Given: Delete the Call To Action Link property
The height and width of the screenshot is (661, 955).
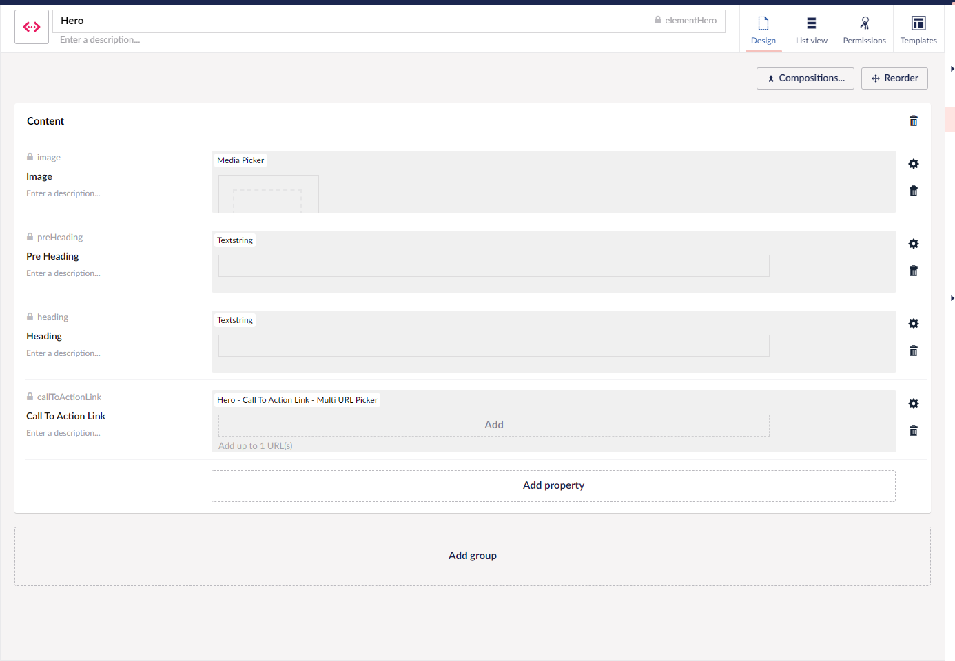Looking at the screenshot, I should click(914, 431).
